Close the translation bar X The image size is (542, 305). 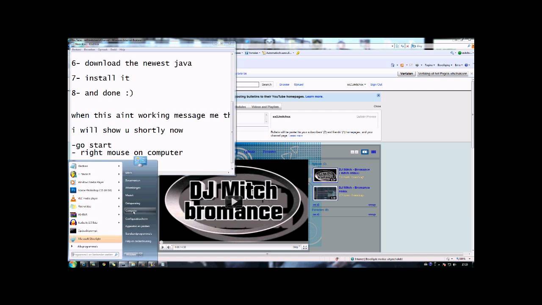point(472,73)
